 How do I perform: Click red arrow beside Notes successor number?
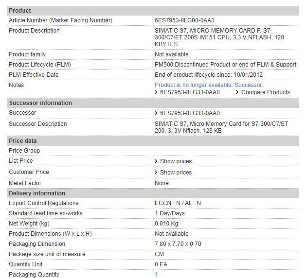coord(156,92)
